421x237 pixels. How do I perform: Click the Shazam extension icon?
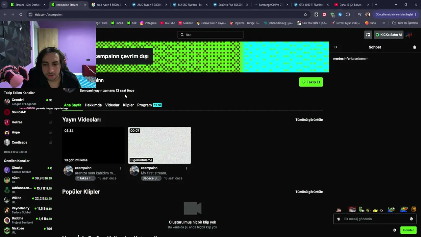click(x=340, y=14)
